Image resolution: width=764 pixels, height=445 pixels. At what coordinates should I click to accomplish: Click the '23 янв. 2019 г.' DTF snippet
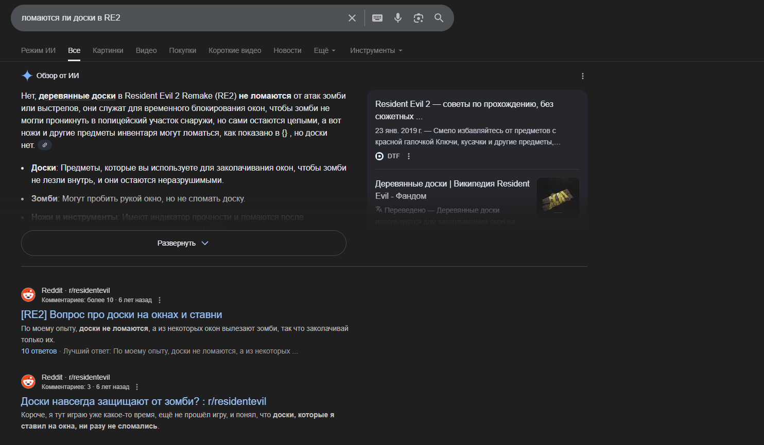[x=468, y=136]
